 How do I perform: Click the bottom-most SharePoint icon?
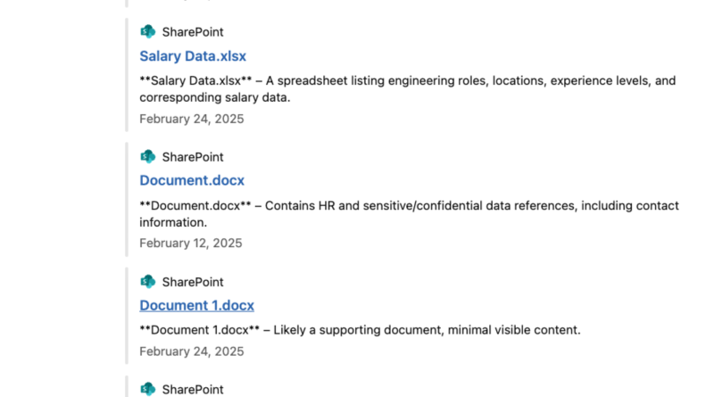click(148, 389)
